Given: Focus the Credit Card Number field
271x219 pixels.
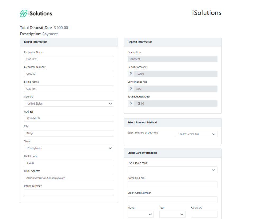Looking at the screenshot, I should [172, 199].
